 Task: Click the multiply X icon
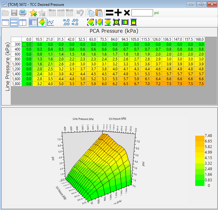click(127, 13)
